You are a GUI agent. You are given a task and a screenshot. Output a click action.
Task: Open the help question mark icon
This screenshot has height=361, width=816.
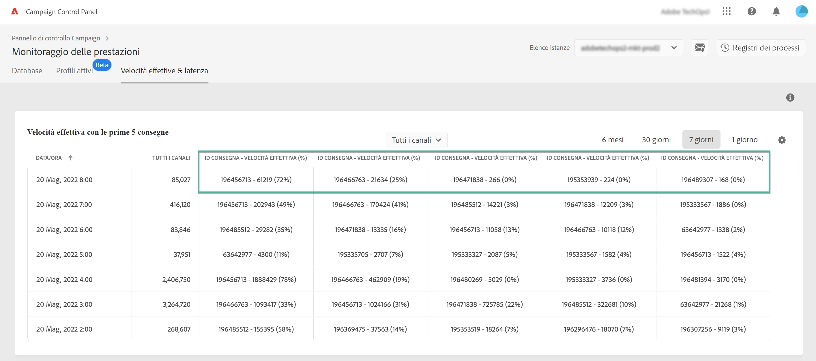pyautogui.click(x=751, y=12)
